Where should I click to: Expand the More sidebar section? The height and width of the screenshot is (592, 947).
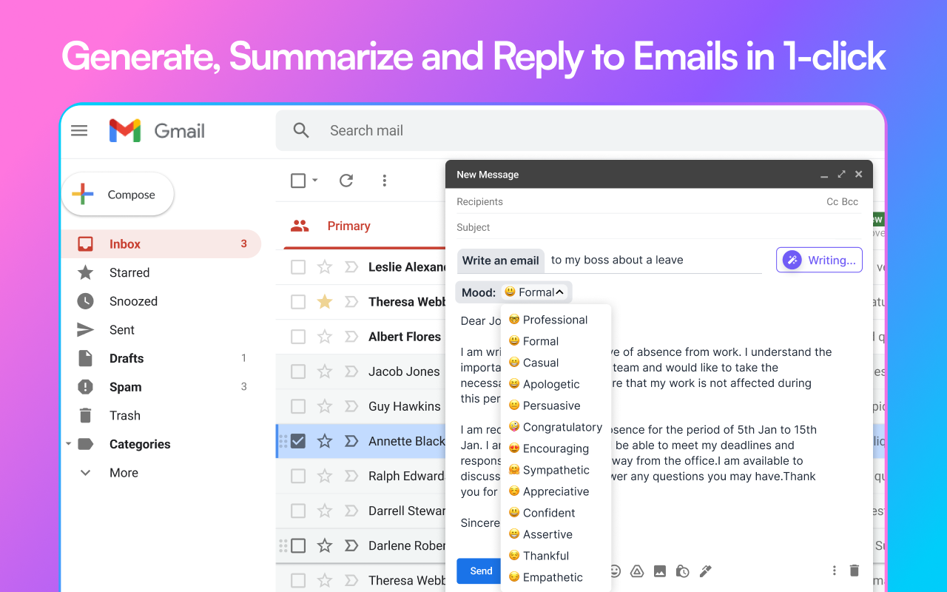point(85,472)
